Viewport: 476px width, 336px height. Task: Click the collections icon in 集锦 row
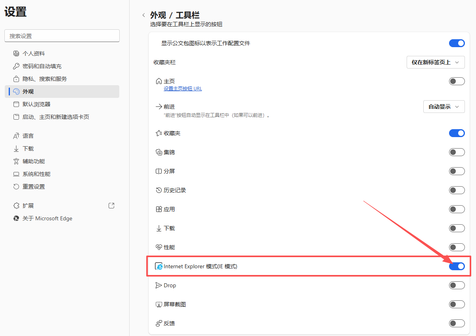click(x=159, y=152)
